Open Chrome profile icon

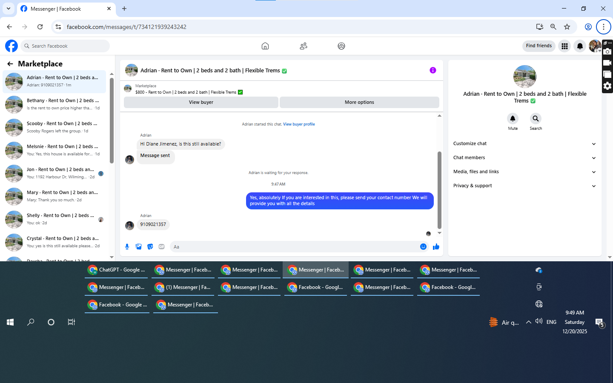pos(588,27)
